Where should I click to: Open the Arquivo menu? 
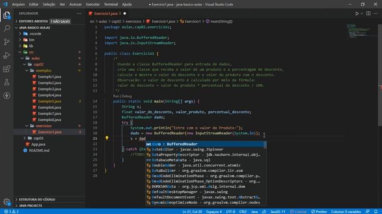coord(19,4)
